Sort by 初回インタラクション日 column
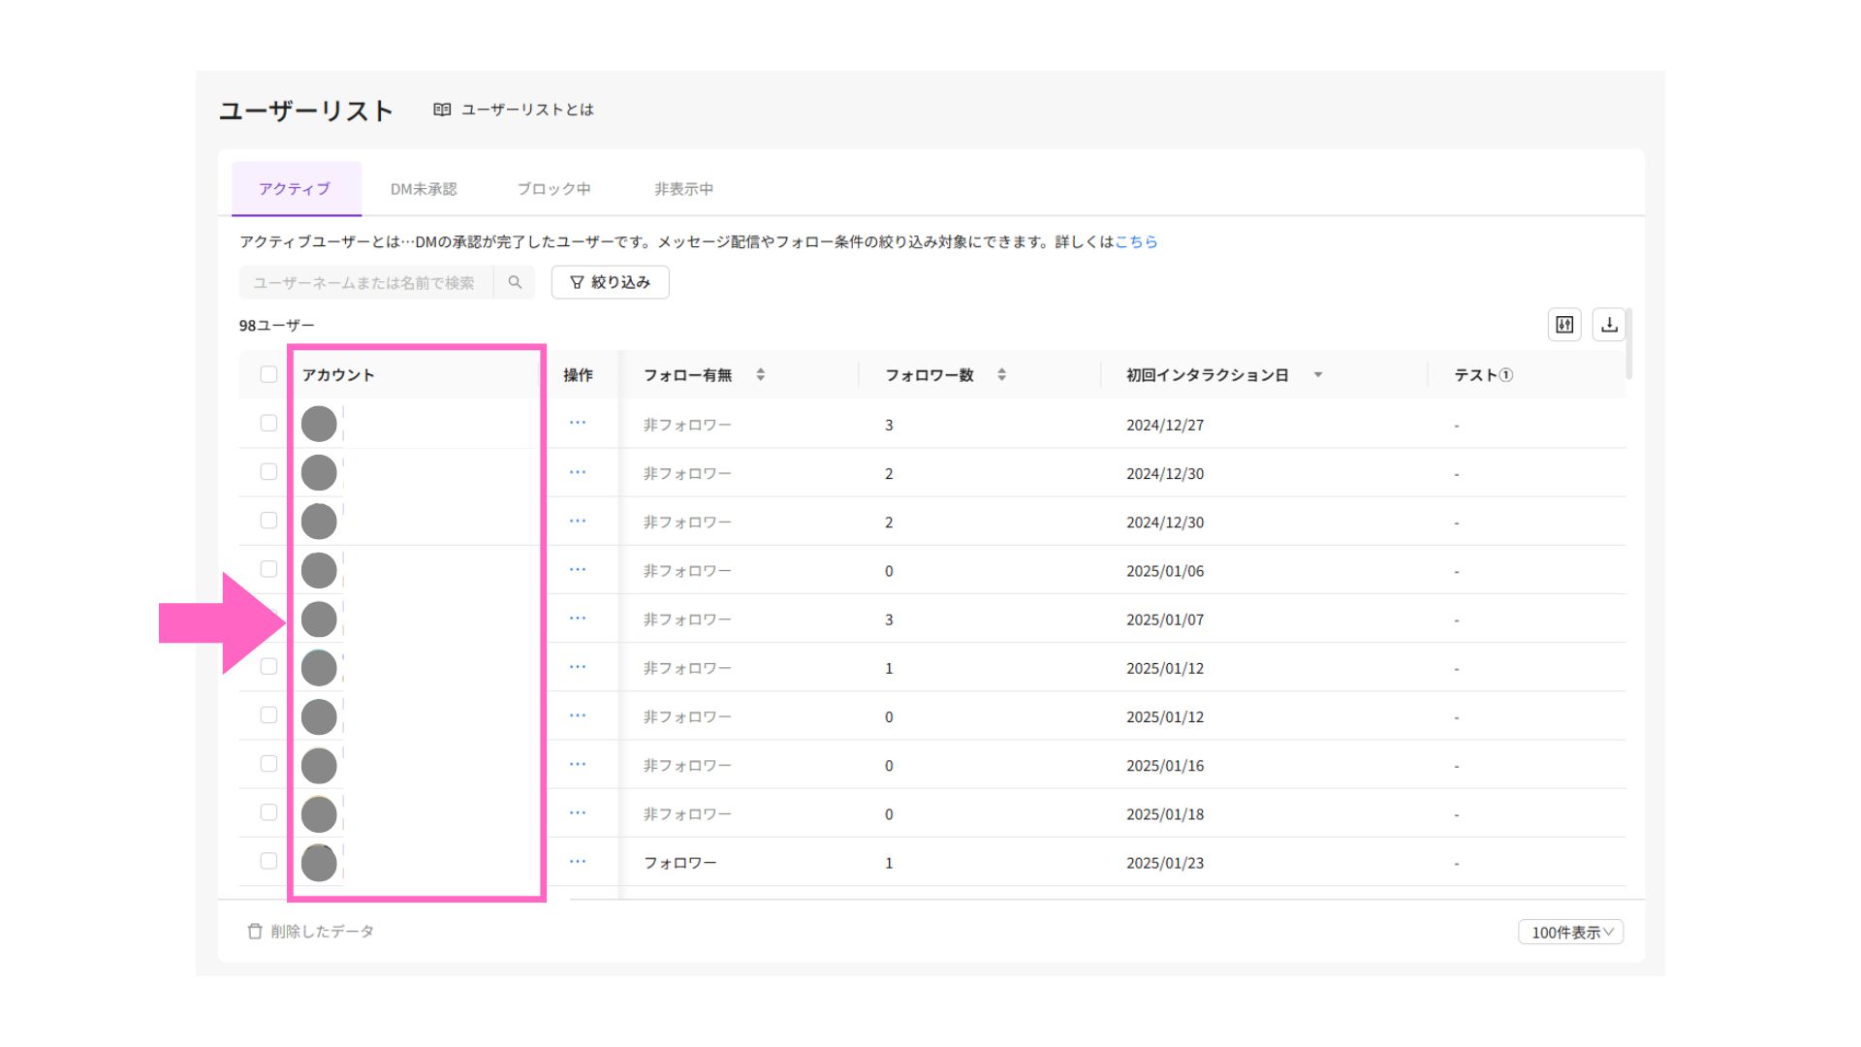Viewport: 1861px width, 1047px height. click(x=1318, y=375)
